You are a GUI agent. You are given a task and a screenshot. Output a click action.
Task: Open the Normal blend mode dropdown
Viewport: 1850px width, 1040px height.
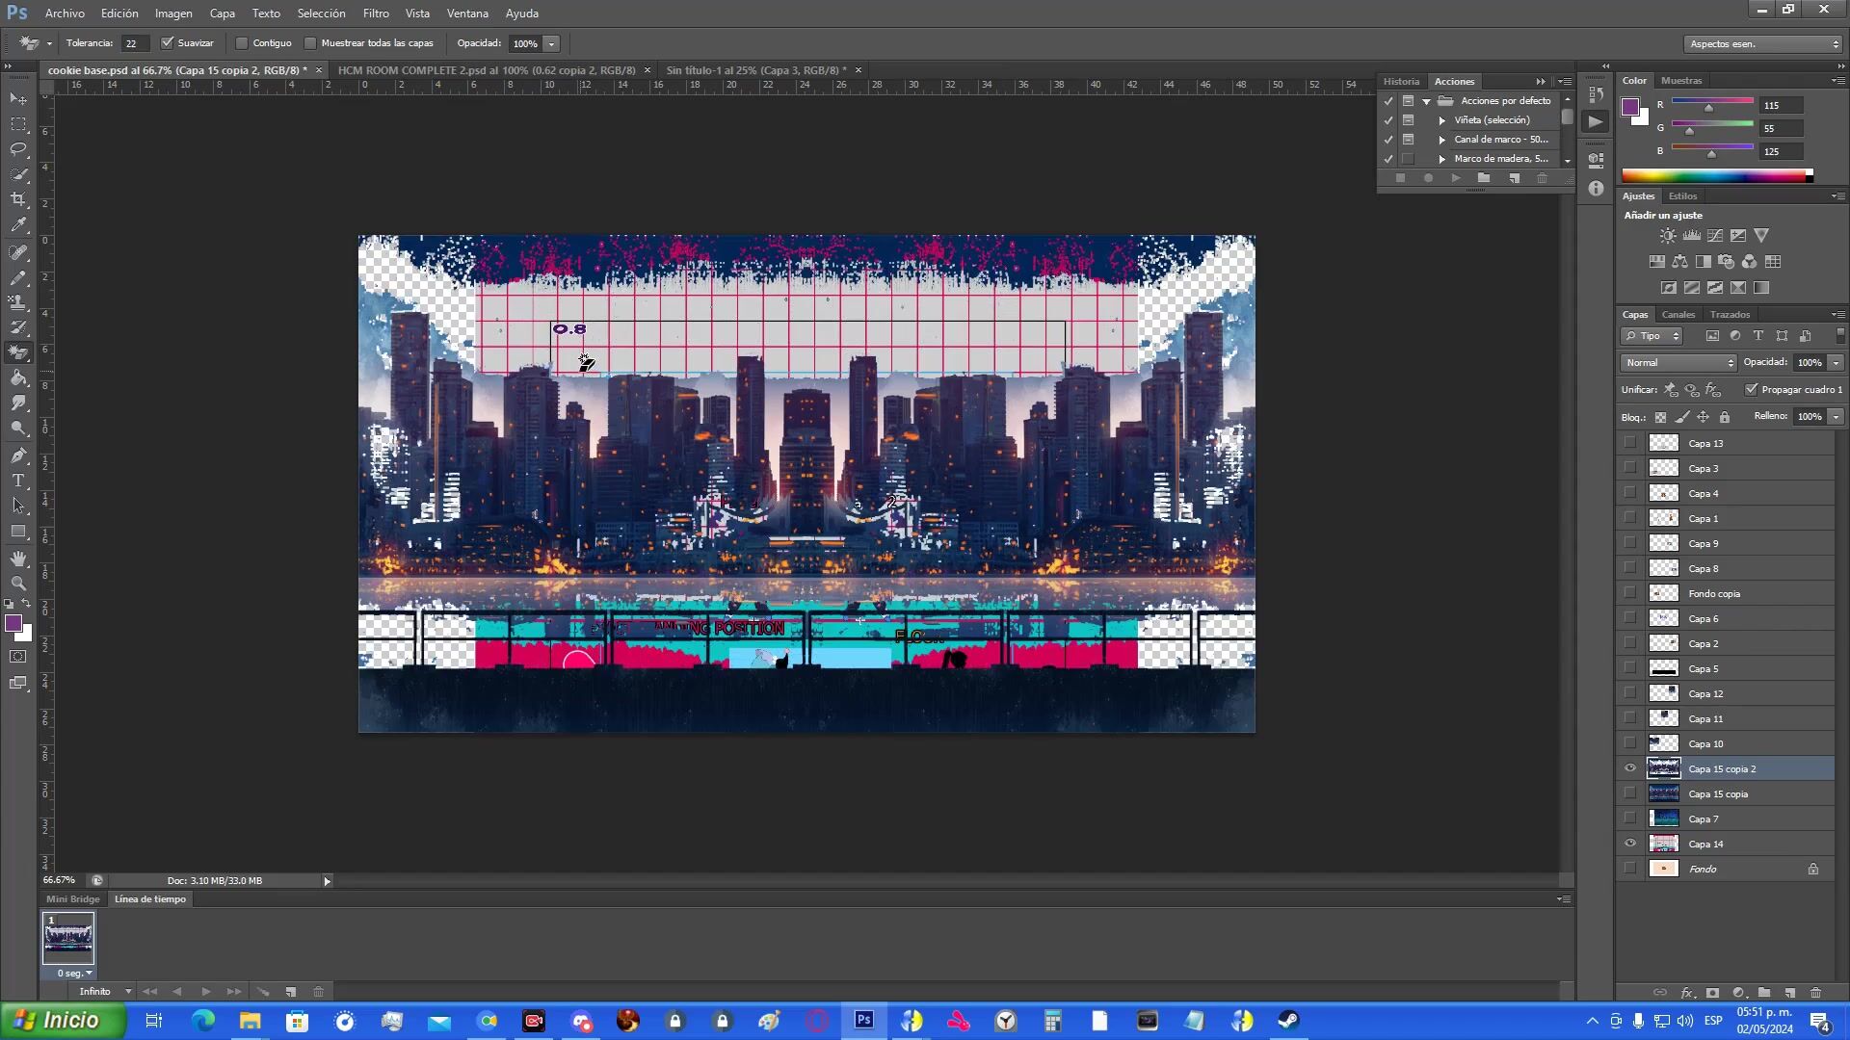click(1678, 363)
